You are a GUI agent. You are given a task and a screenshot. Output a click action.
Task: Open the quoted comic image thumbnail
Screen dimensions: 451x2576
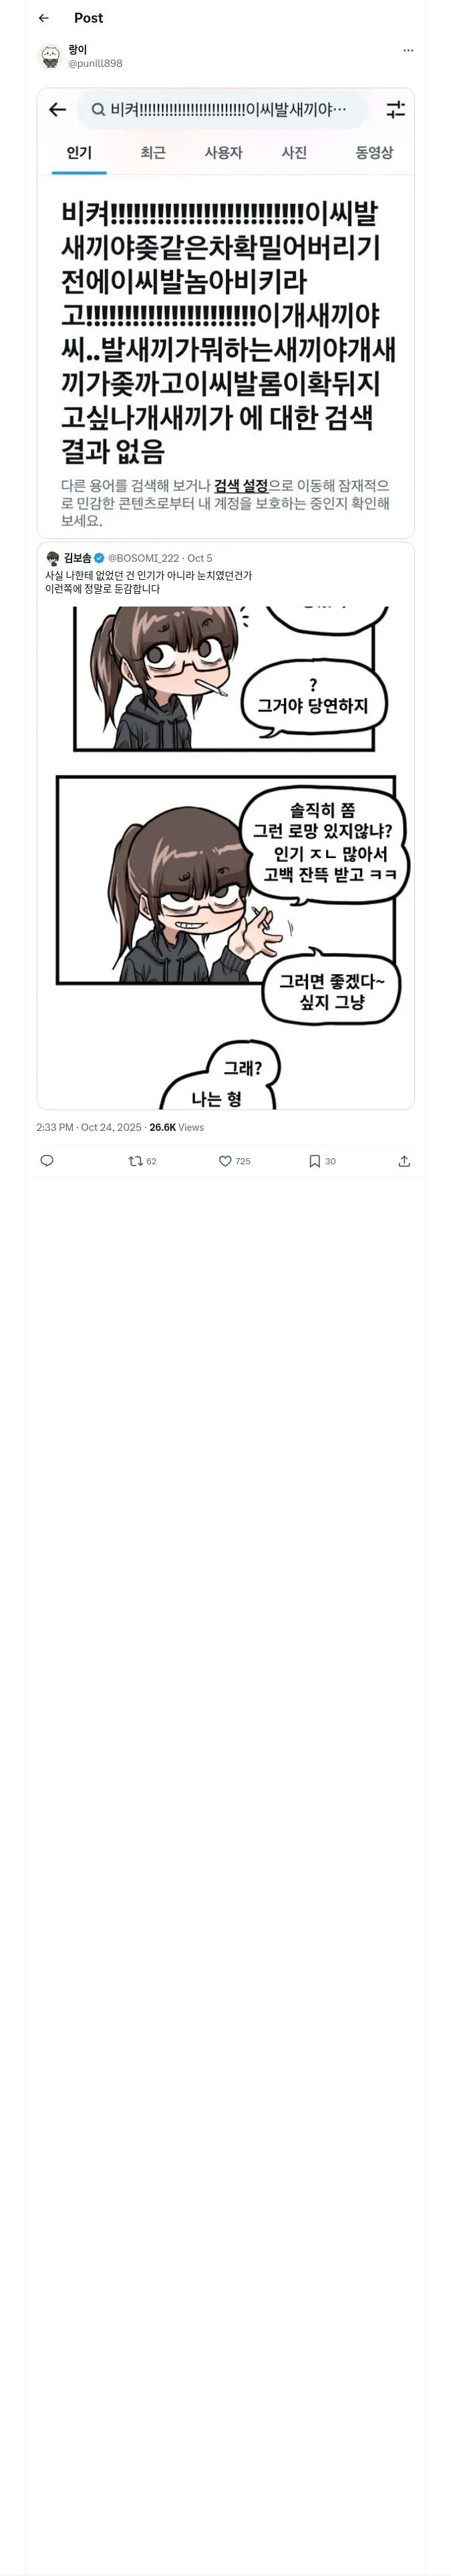[x=226, y=856]
